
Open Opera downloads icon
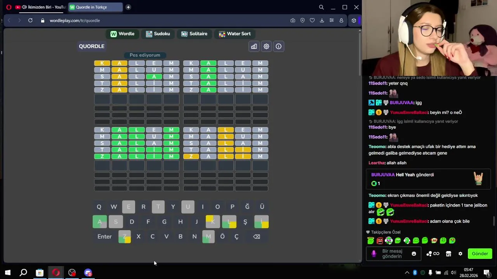[322, 21]
